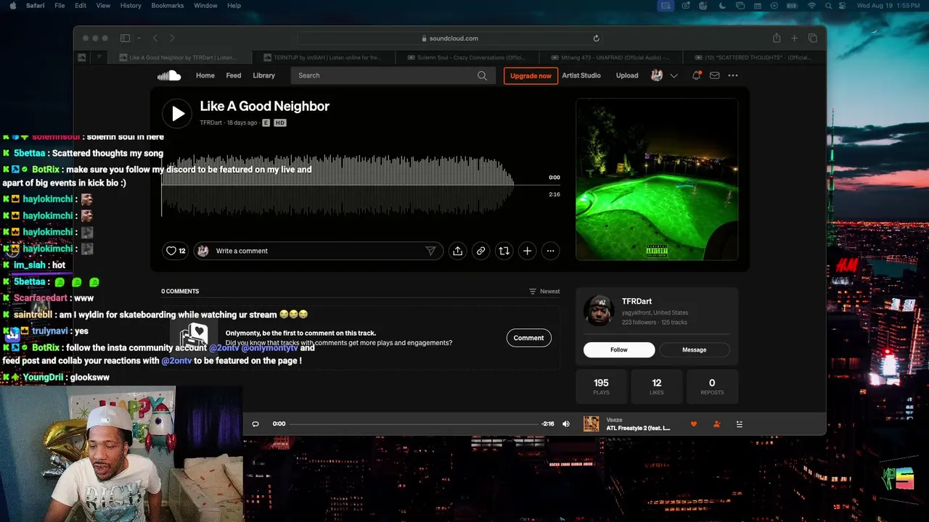Toggle follow Veeze in the player bar

coord(716,424)
